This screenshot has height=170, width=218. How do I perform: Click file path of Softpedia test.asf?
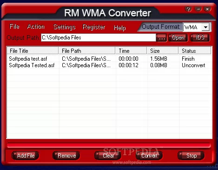coord(86,59)
